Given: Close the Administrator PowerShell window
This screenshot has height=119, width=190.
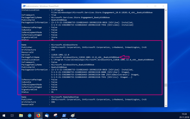Looking at the screenshot, I should (163, 6).
